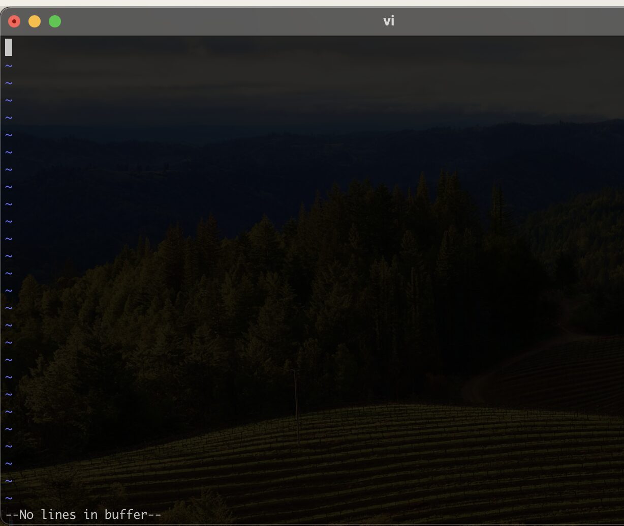Click the "vi" window title text
The image size is (624, 526).
click(389, 21)
